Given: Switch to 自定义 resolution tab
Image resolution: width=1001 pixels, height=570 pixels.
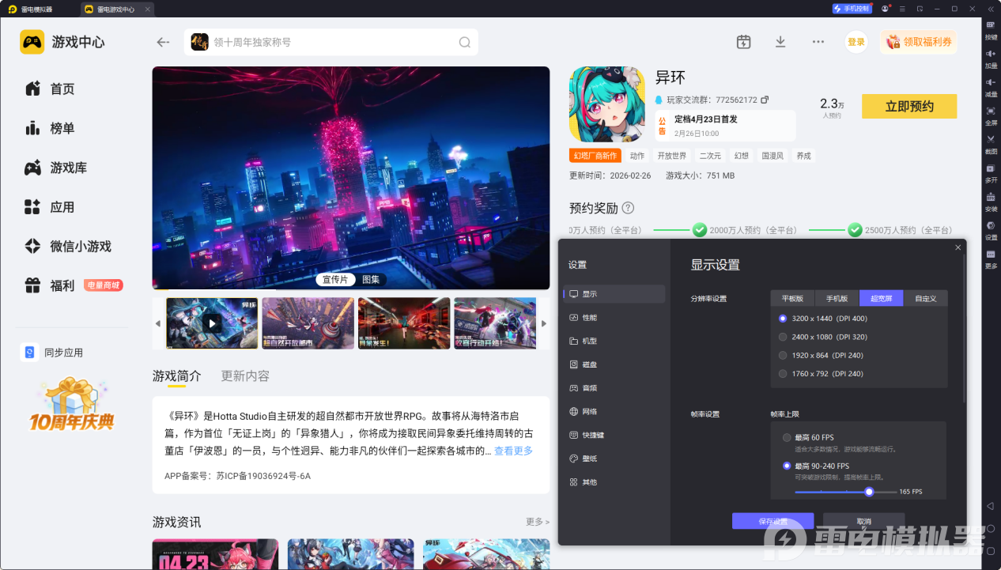Looking at the screenshot, I should (926, 298).
